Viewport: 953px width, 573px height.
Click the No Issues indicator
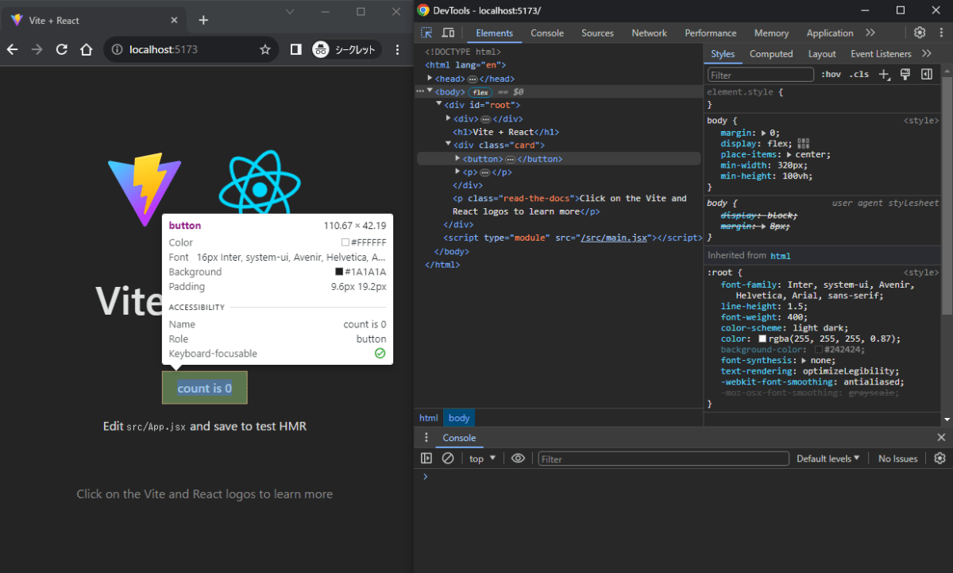click(x=897, y=459)
